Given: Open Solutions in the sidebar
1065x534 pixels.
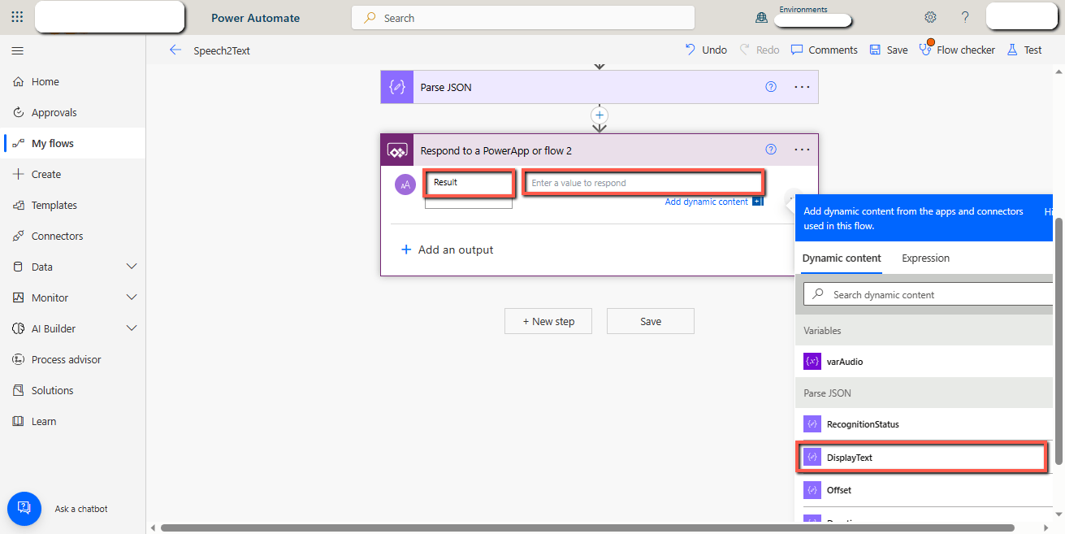Looking at the screenshot, I should click(x=72, y=391).
